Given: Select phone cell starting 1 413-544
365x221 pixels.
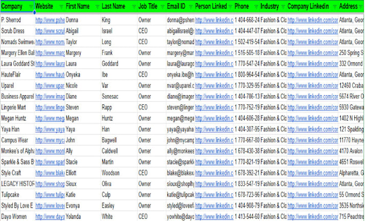Looking at the screenshot, I should pyautogui.click(x=247, y=217).
